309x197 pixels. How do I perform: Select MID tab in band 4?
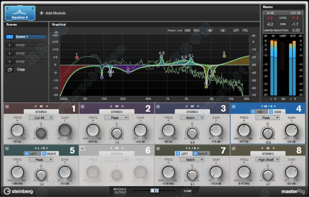click(259, 112)
